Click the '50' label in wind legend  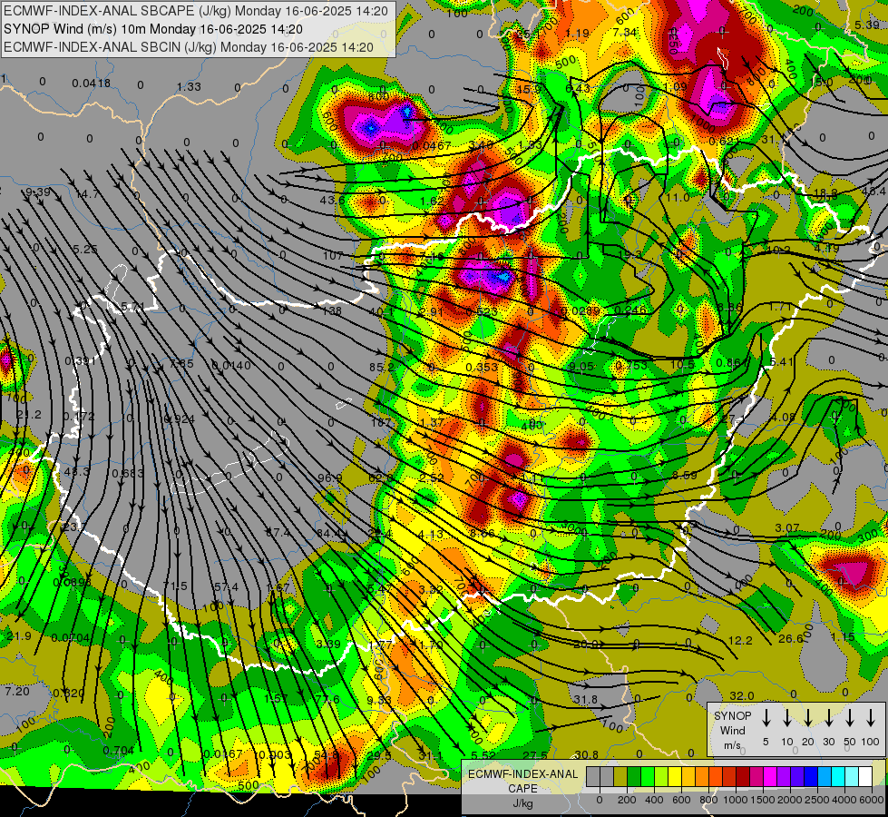tap(850, 742)
